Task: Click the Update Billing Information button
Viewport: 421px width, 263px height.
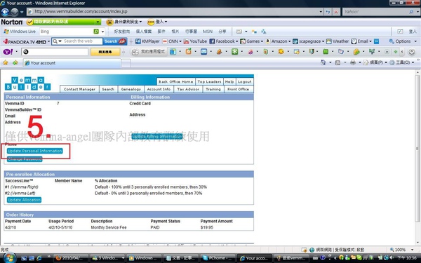Action: coord(157,136)
